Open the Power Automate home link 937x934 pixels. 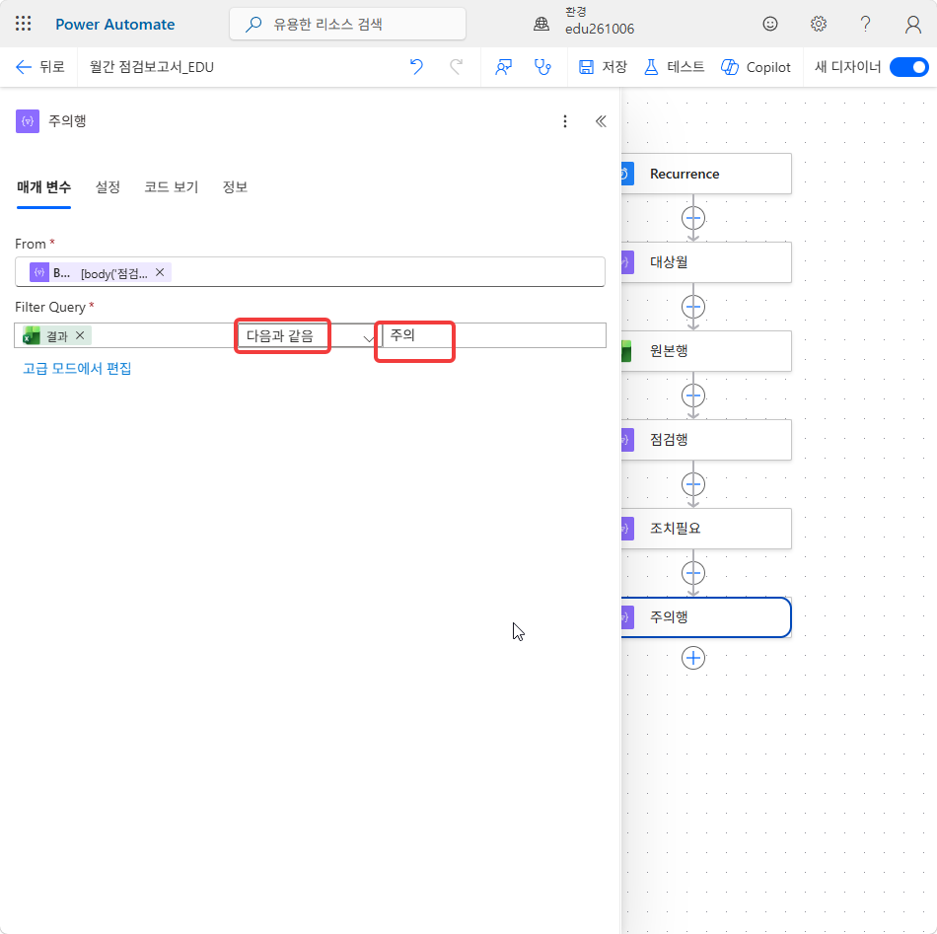114,25
